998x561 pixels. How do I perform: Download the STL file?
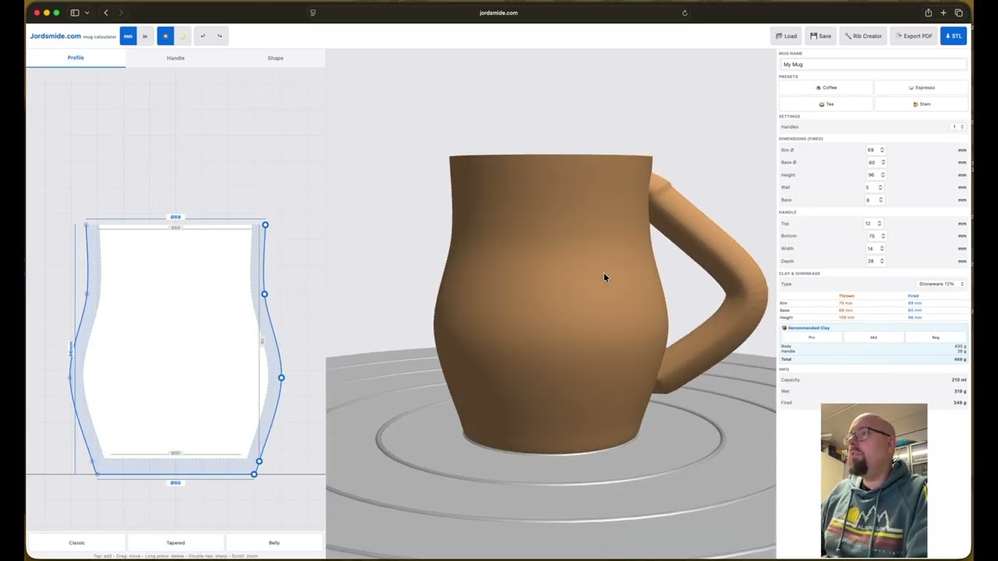tap(954, 36)
